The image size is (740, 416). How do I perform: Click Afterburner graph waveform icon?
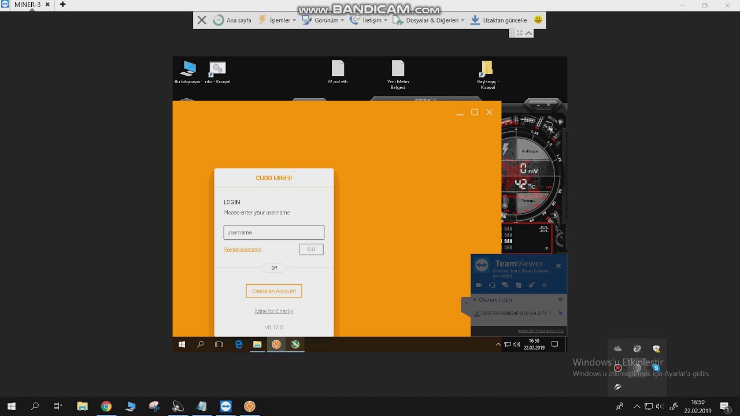543,229
